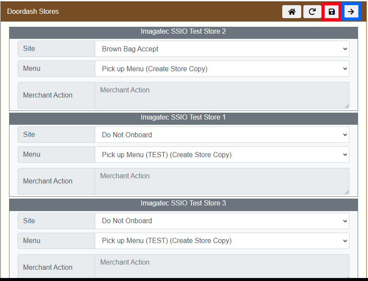Click the home icon in header
Image resolution: width=368 pixels, height=281 pixels.
point(292,12)
